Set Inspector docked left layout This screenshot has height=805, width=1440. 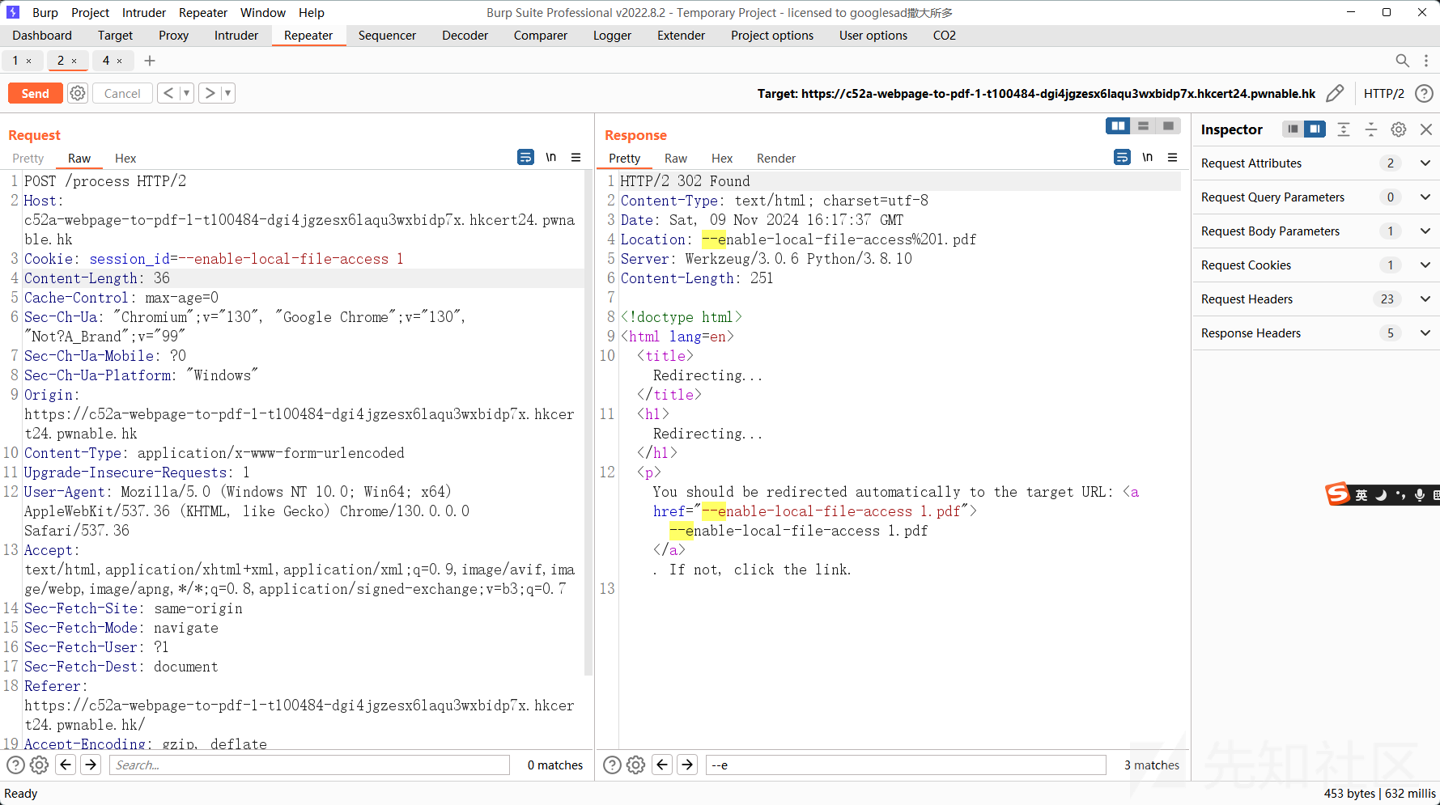[1293, 129]
